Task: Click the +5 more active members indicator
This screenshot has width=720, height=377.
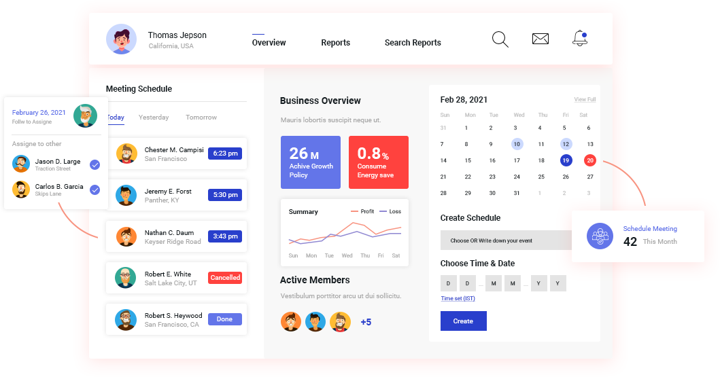Action: 366,322
